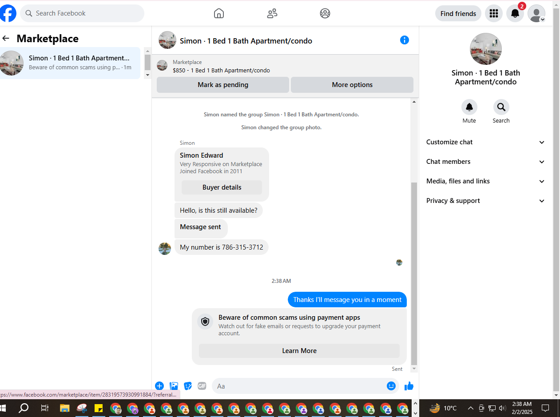This screenshot has width=560, height=417.
Task: Open the plus more actions icon
Action: click(159, 386)
